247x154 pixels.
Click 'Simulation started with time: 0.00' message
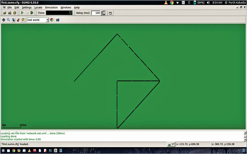[x=21, y=139]
